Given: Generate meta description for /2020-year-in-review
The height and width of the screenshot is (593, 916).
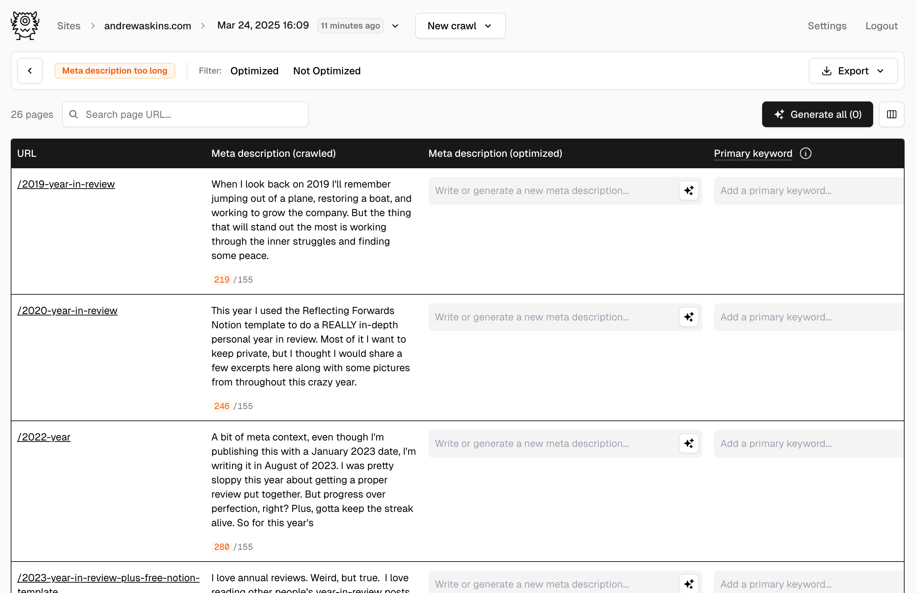Looking at the screenshot, I should [689, 317].
